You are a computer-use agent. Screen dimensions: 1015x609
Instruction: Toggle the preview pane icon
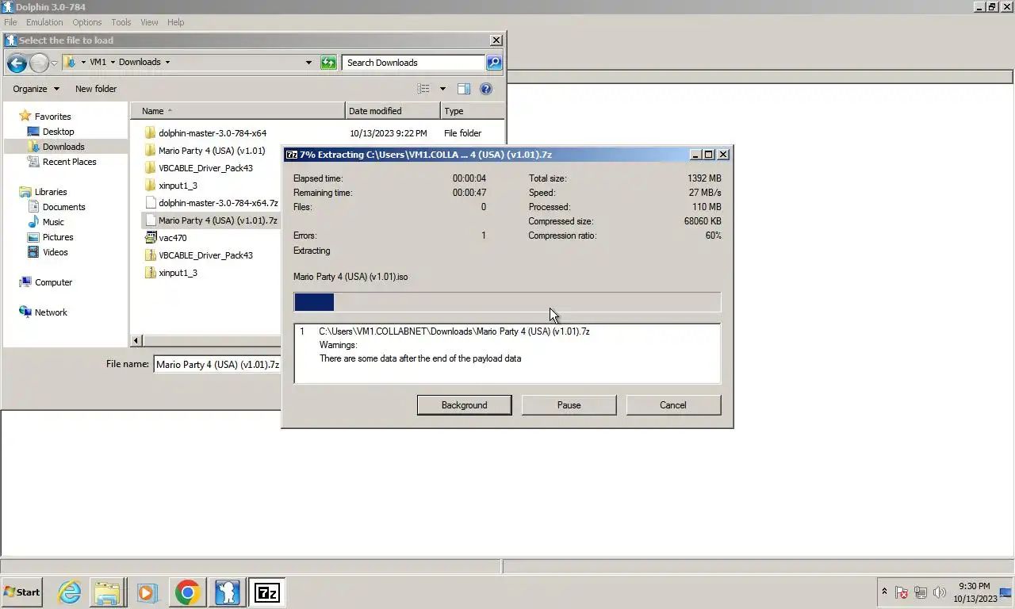[x=464, y=89]
